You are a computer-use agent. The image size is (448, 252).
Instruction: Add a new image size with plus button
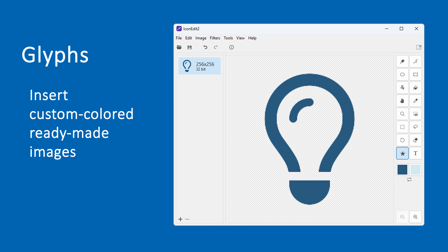click(x=180, y=219)
